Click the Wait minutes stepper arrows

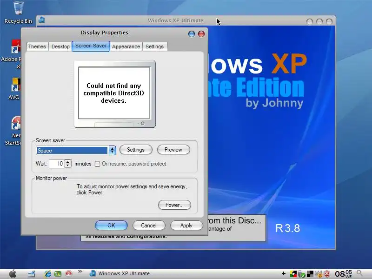pos(67,164)
